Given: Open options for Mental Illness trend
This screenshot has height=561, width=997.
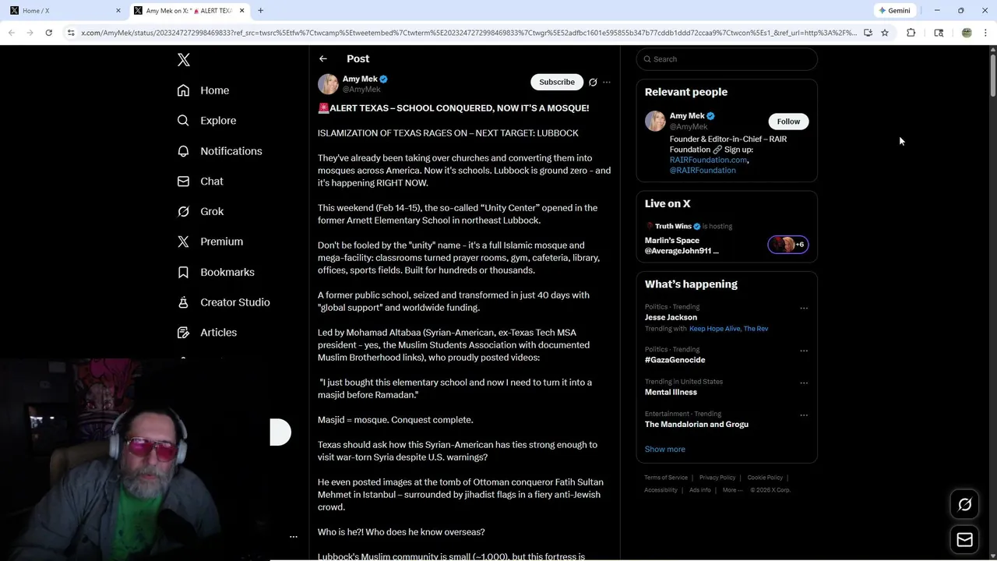Looking at the screenshot, I should click(x=804, y=383).
